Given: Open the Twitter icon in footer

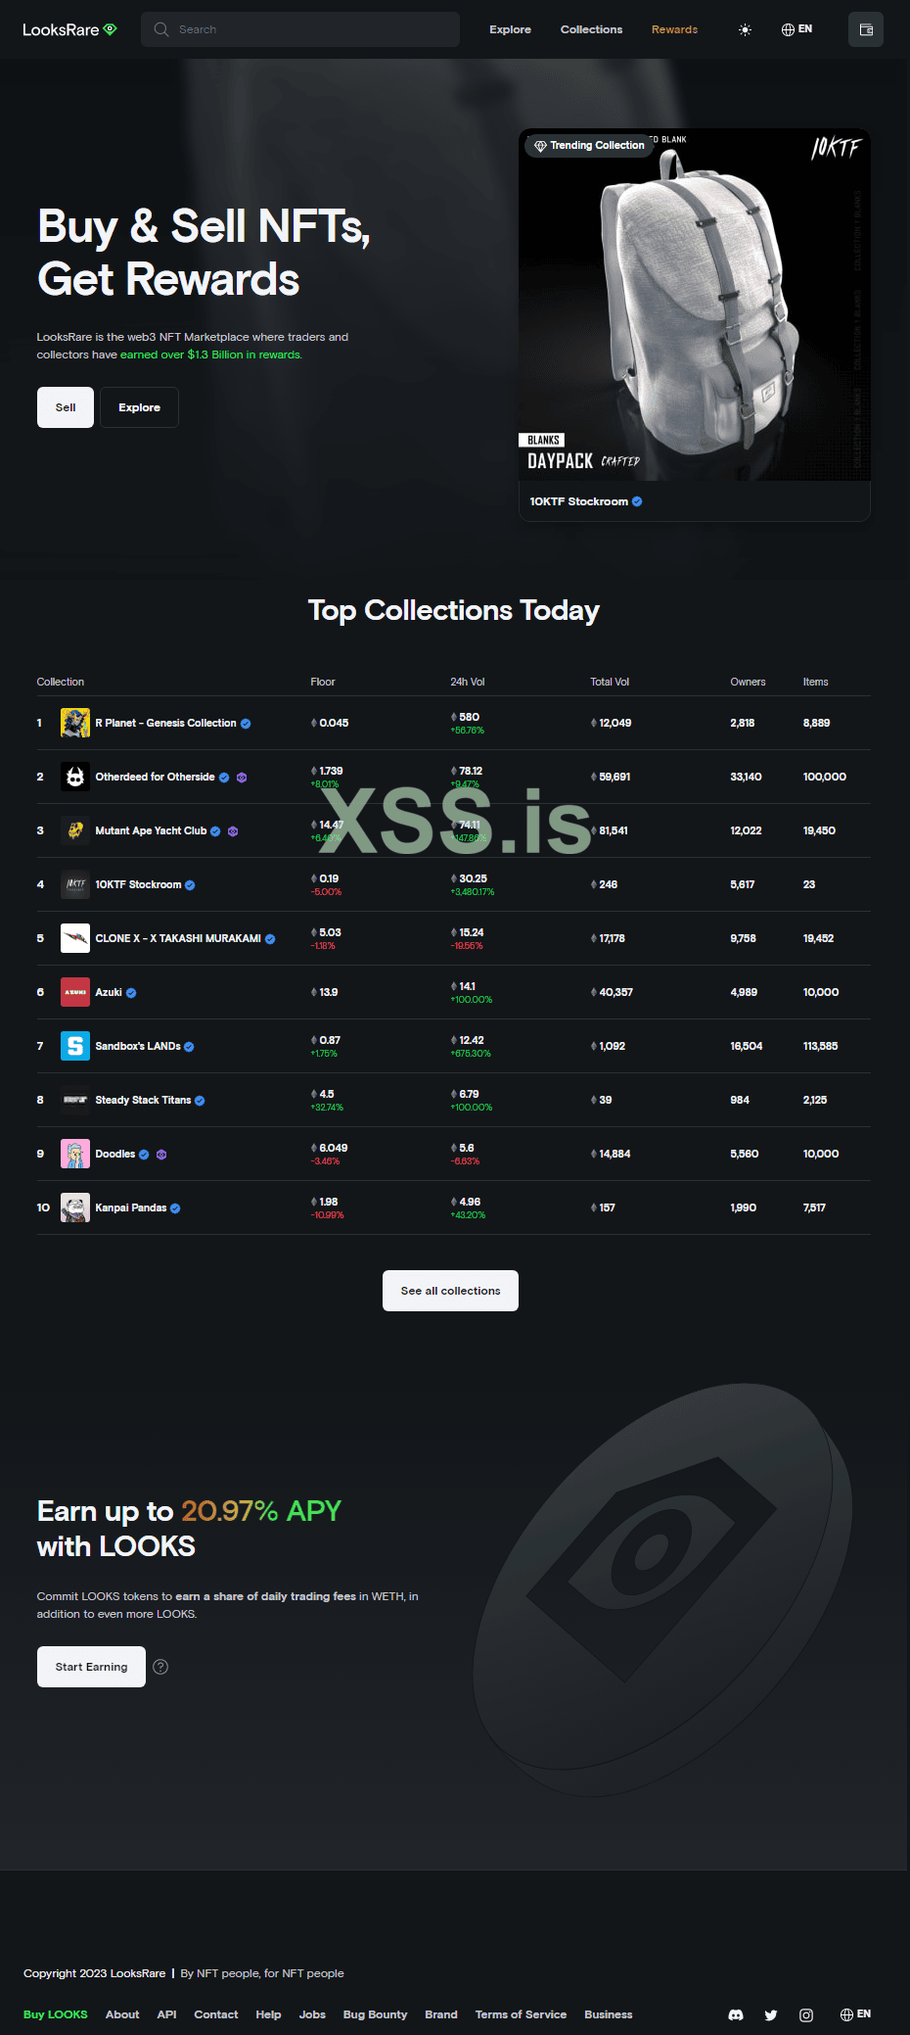Looking at the screenshot, I should pos(771,2015).
